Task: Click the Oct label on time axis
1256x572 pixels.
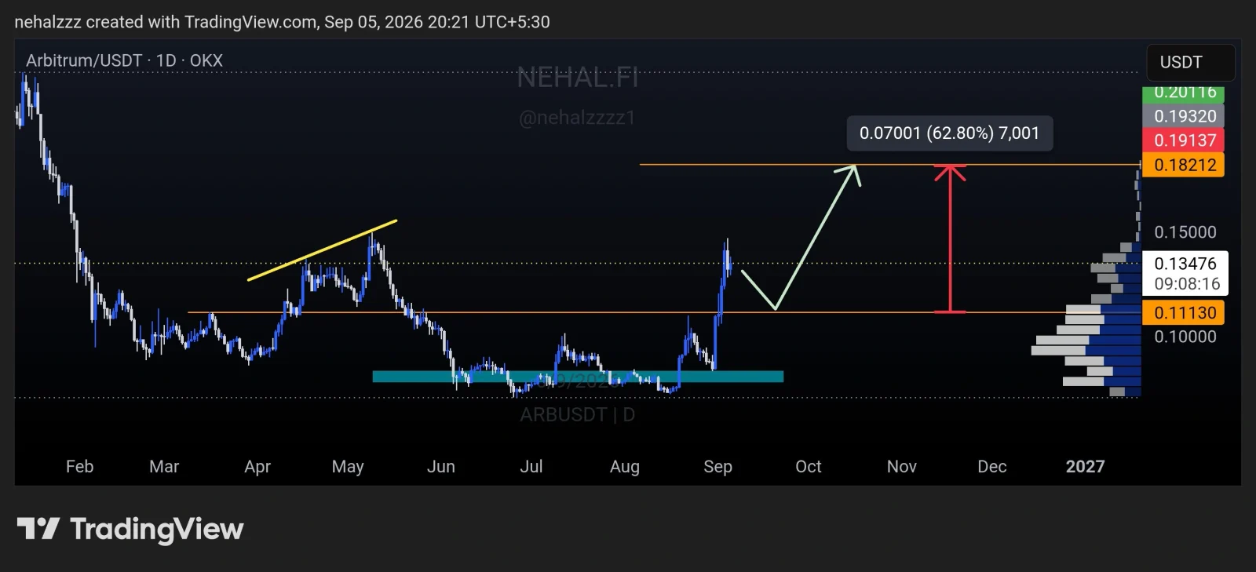Action: click(809, 467)
